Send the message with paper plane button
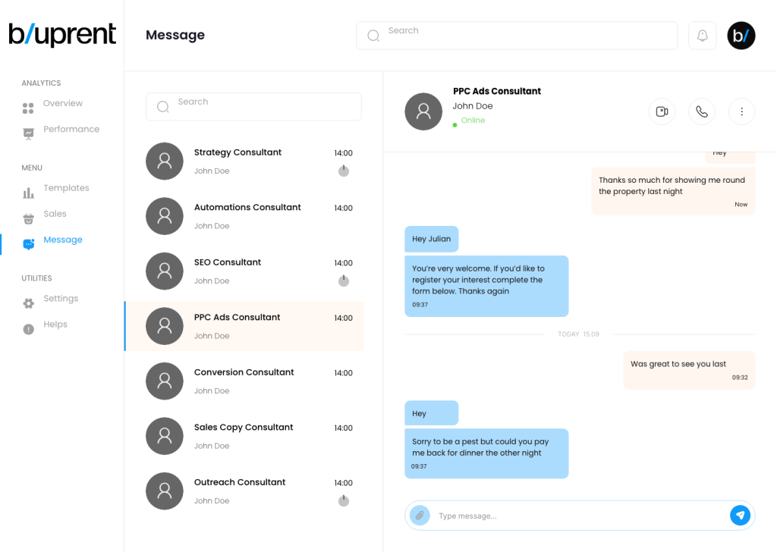777x552 pixels. click(740, 516)
